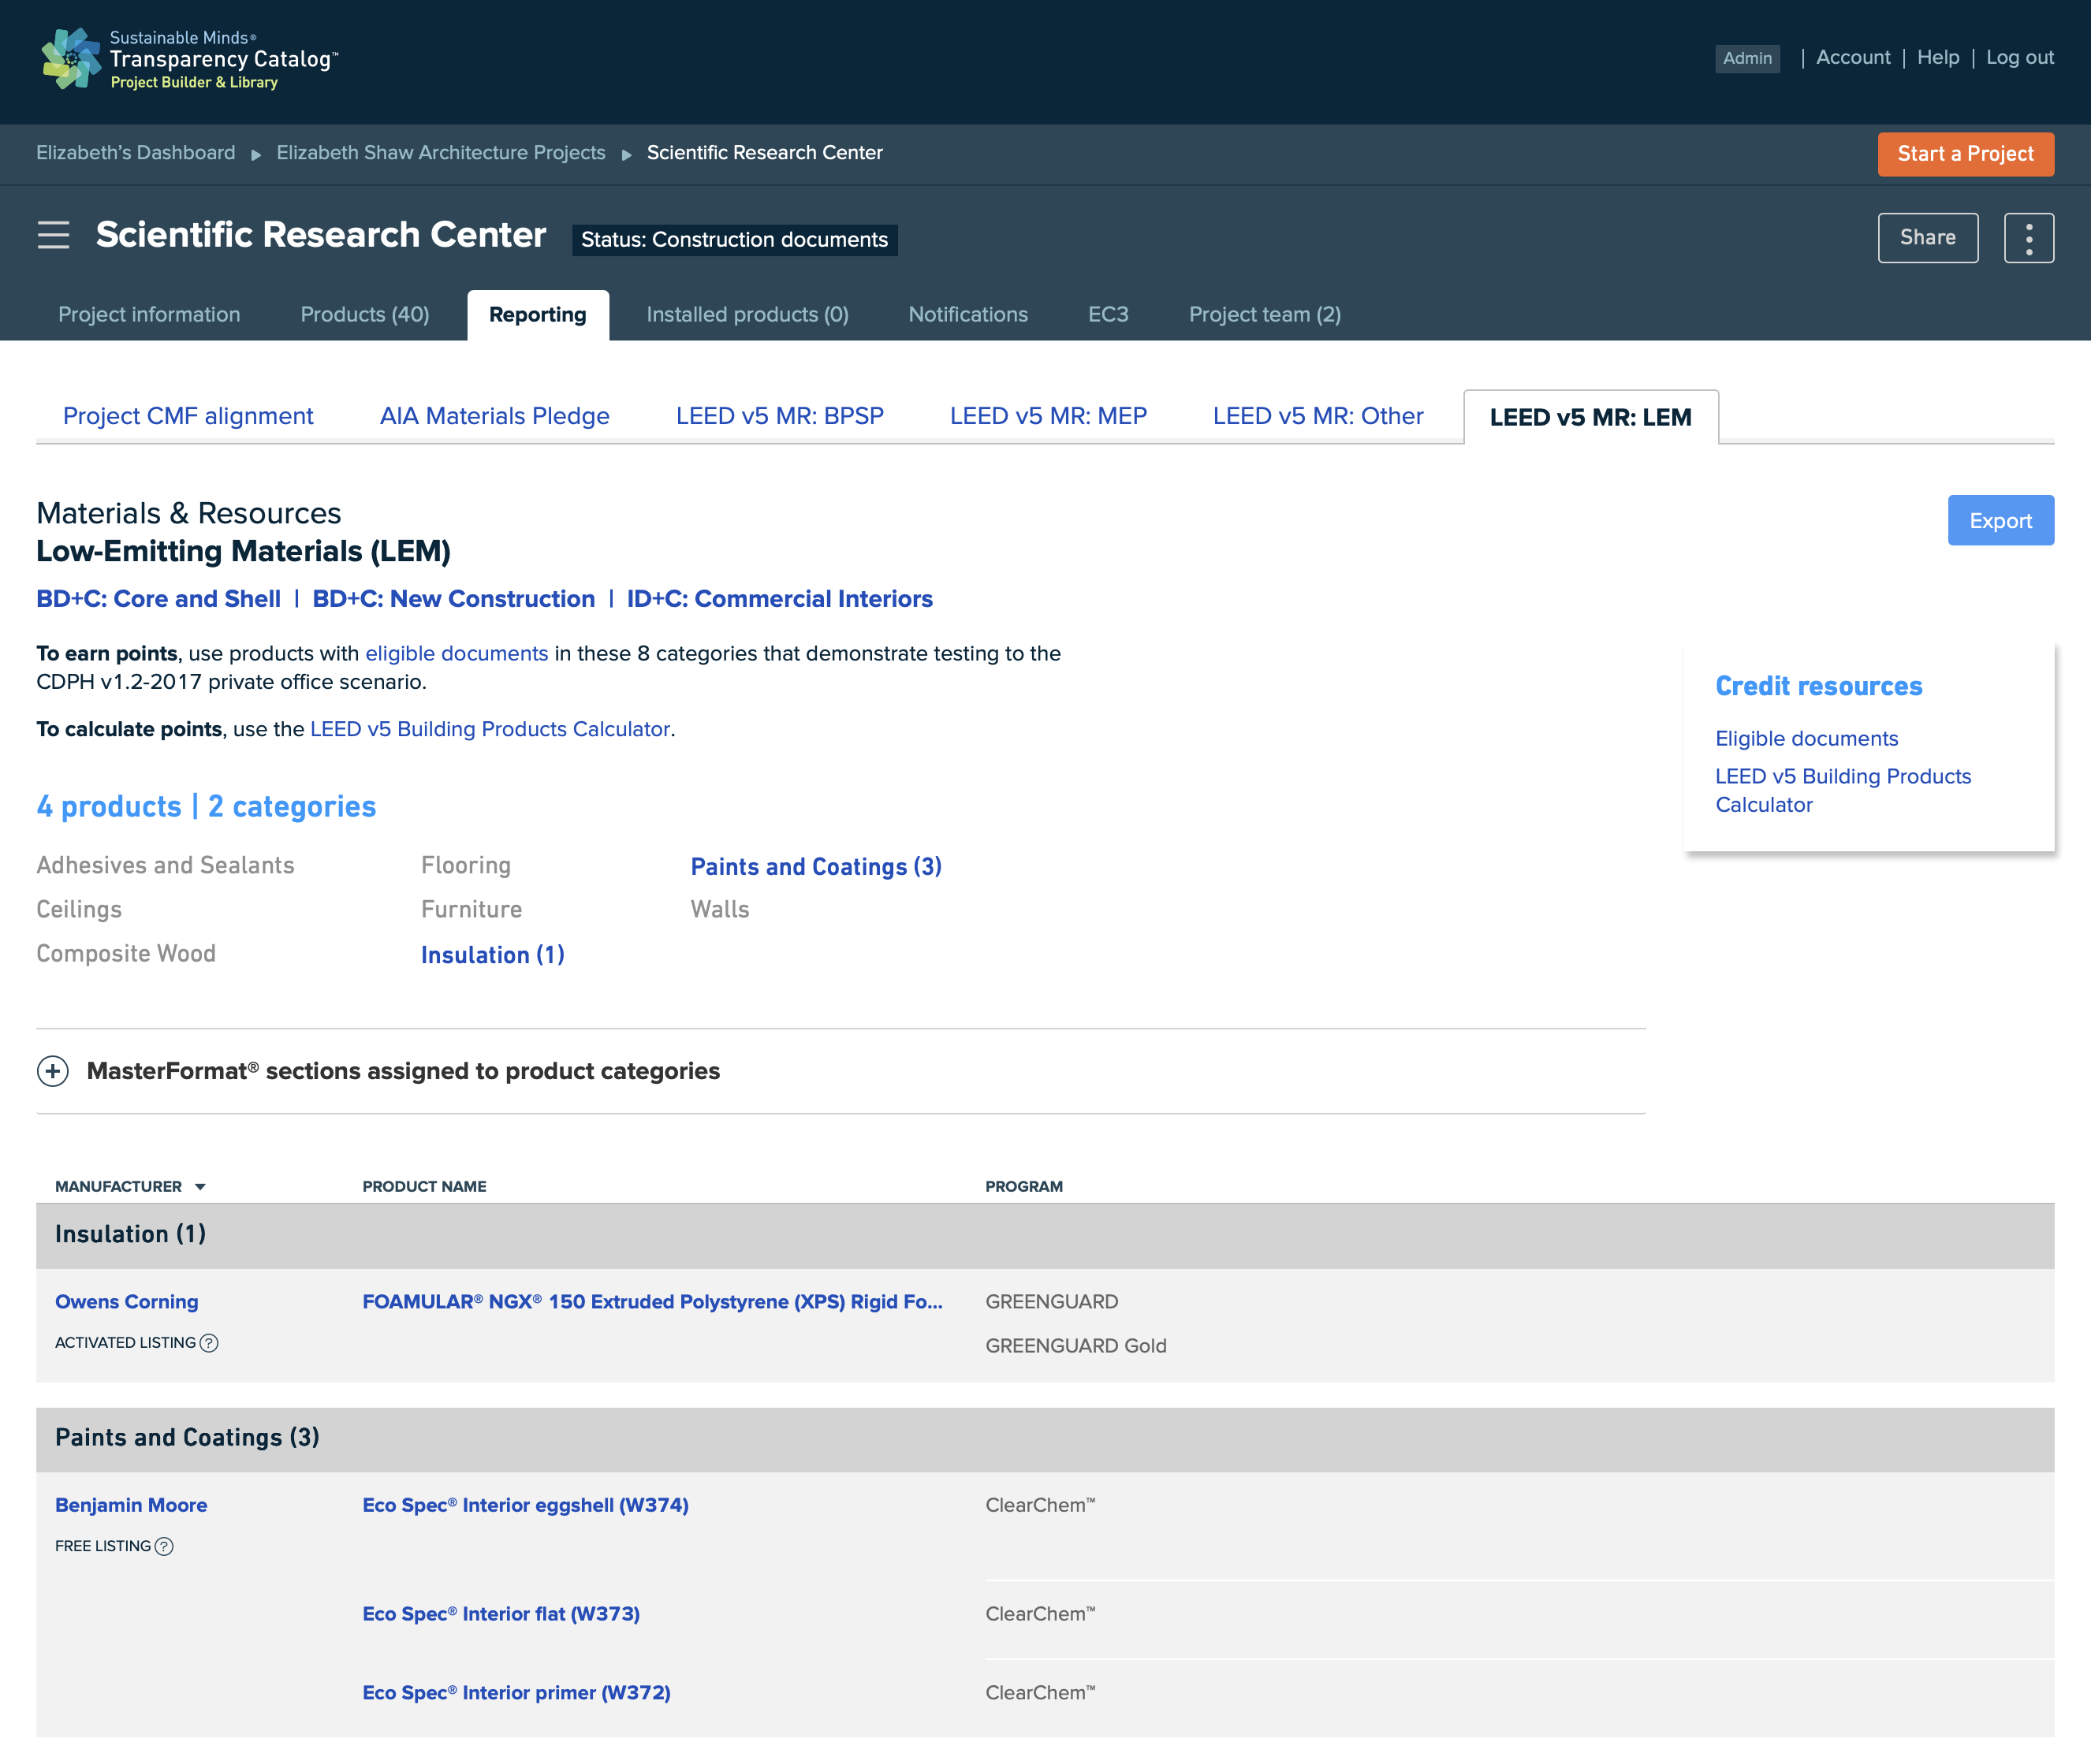Click the Paints and Coatings (3) group header
Screen dimensions: 2091x1764
coord(1045,1439)
